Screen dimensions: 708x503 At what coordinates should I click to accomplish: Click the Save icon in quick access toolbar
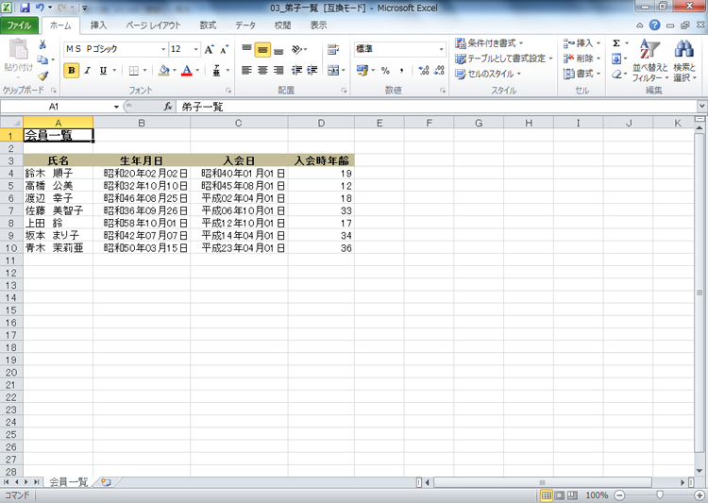pos(25,8)
